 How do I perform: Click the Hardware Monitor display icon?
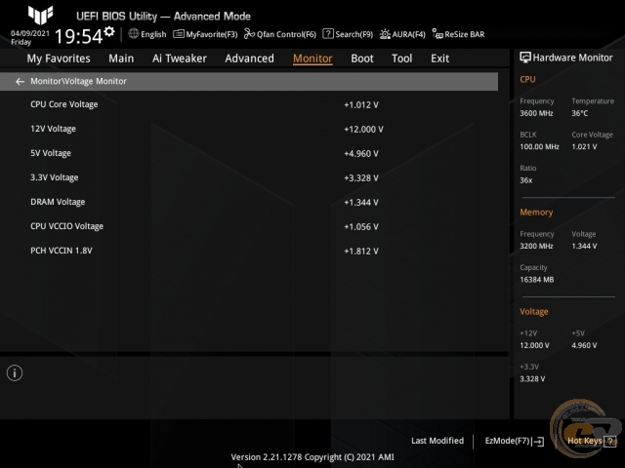[525, 58]
